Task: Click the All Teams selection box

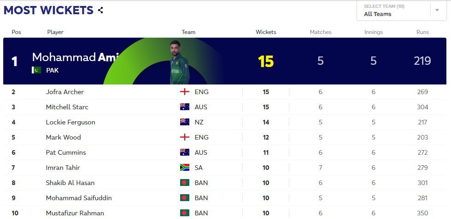Action: [402, 10]
